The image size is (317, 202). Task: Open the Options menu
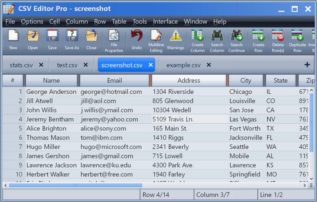[32, 21]
